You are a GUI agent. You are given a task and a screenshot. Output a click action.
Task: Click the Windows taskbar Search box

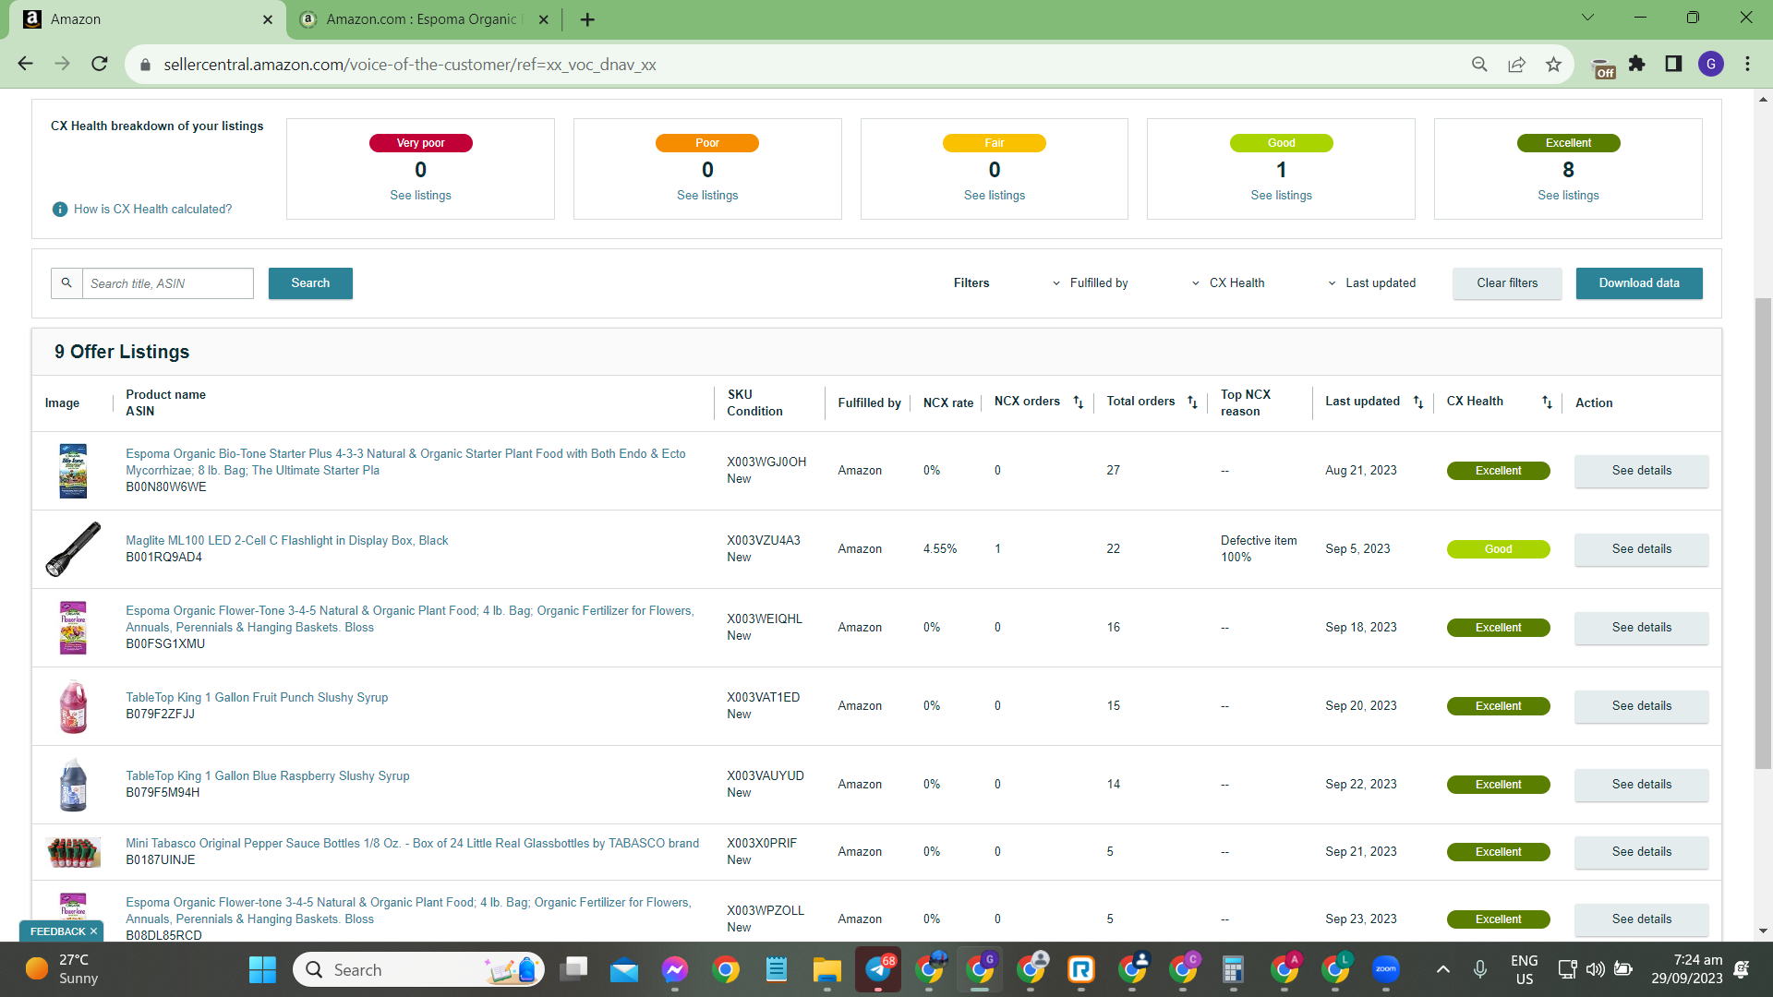[418, 969]
